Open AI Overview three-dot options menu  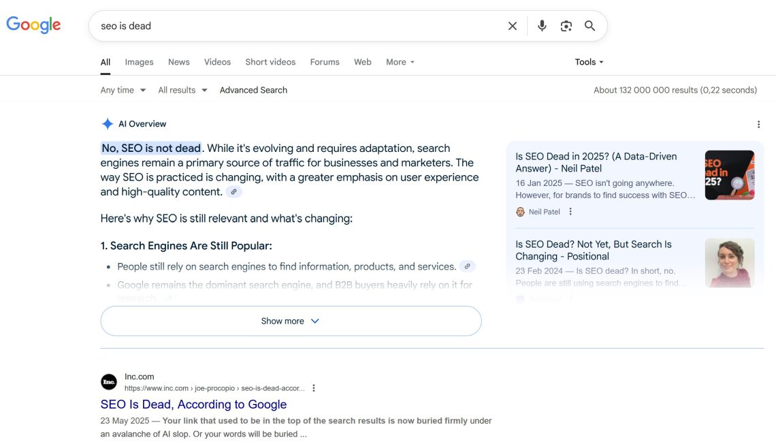tap(758, 124)
